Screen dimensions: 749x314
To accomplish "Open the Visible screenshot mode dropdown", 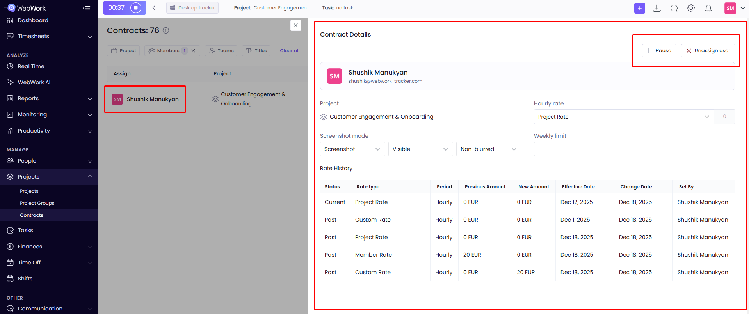I will (x=420, y=149).
